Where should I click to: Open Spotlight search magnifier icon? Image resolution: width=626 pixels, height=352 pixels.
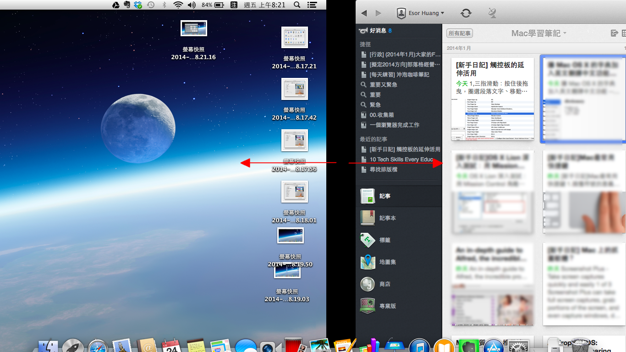297,5
